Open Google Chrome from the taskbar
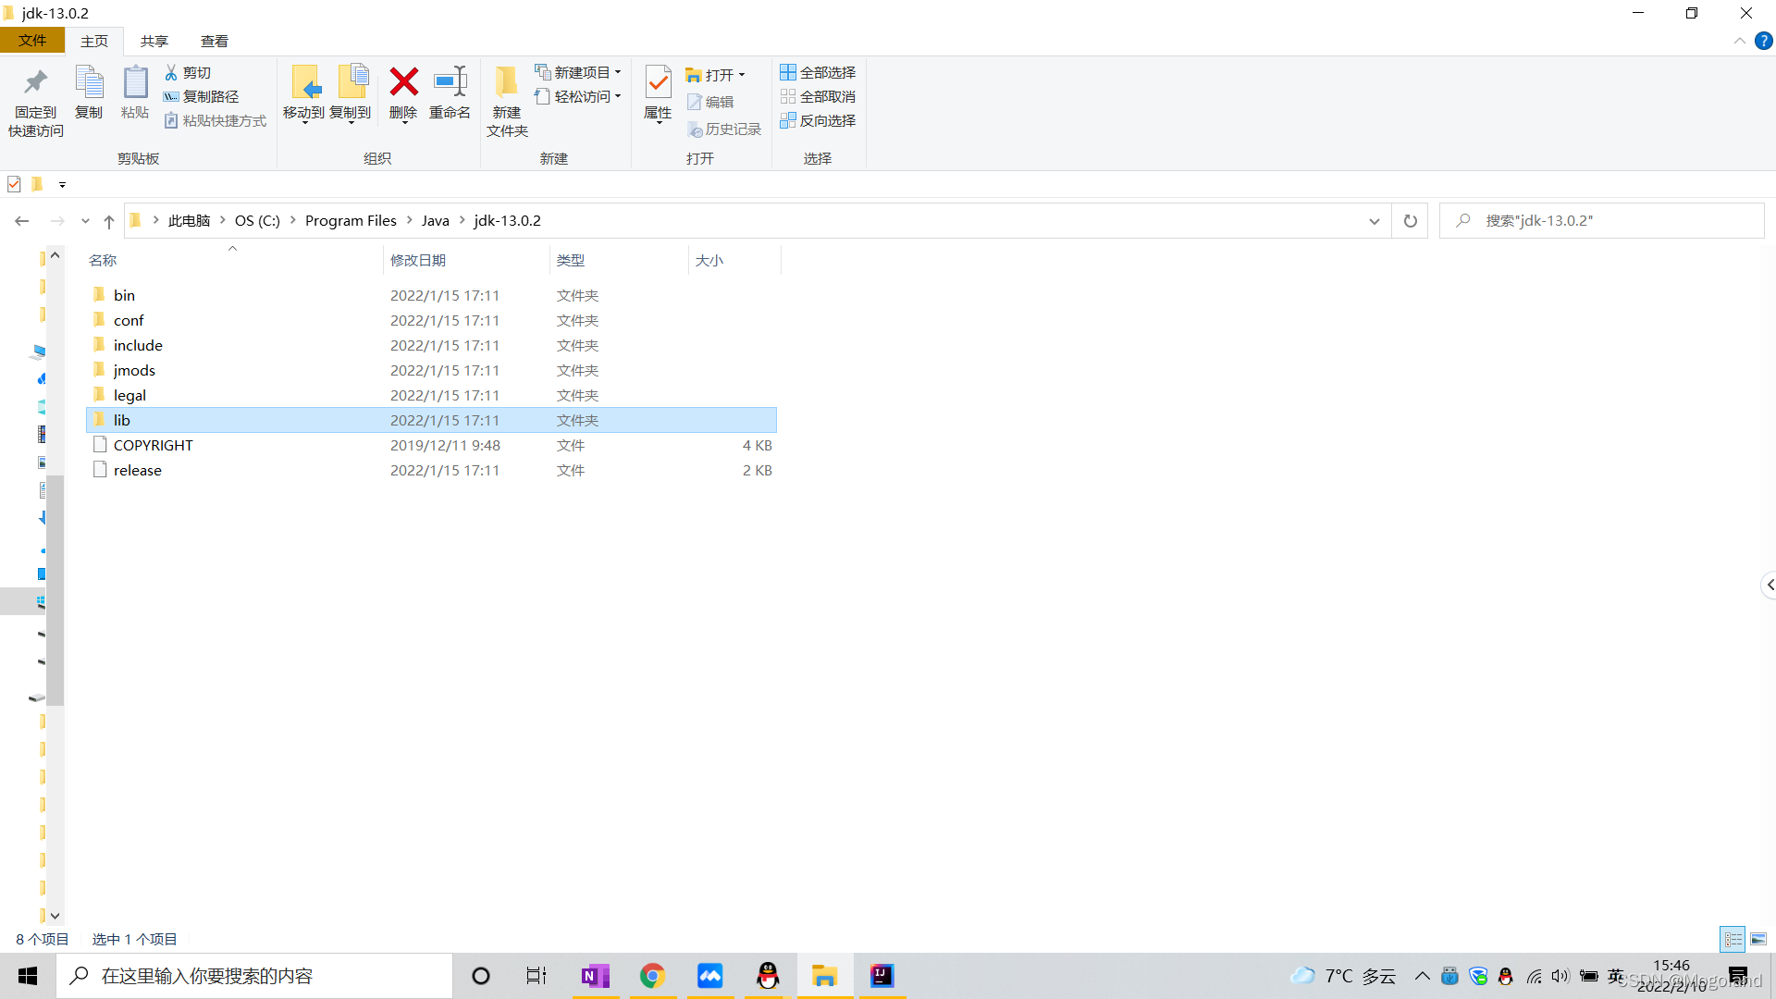This screenshot has height=999, width=1776. (652, 976)
